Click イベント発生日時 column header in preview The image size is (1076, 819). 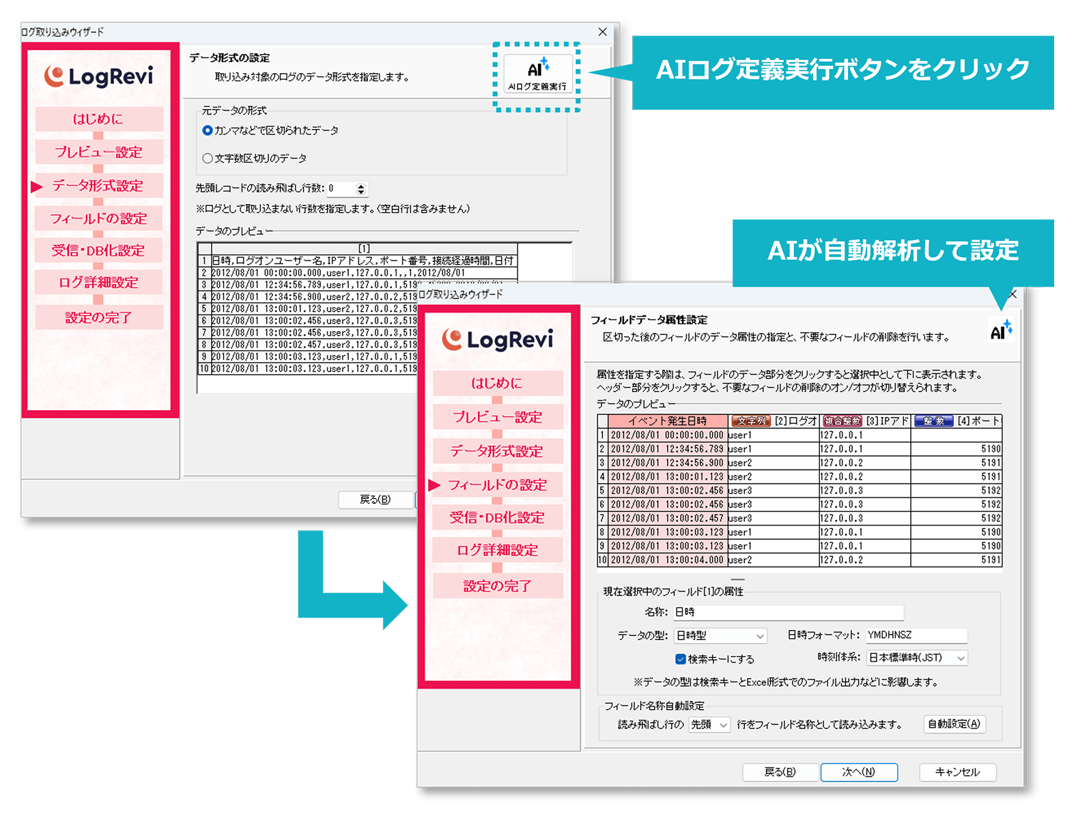tap(668, 421)
